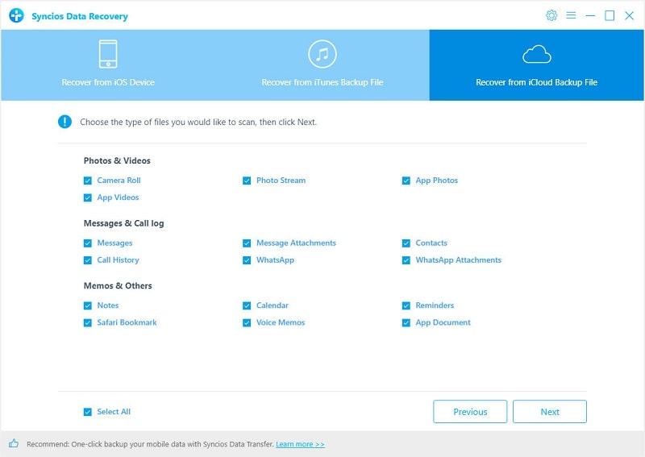Viewport: 645px width, 457px height.
Task: Uncheck the Safari Bookmark checkbox
Action: [x=88, y=323]
